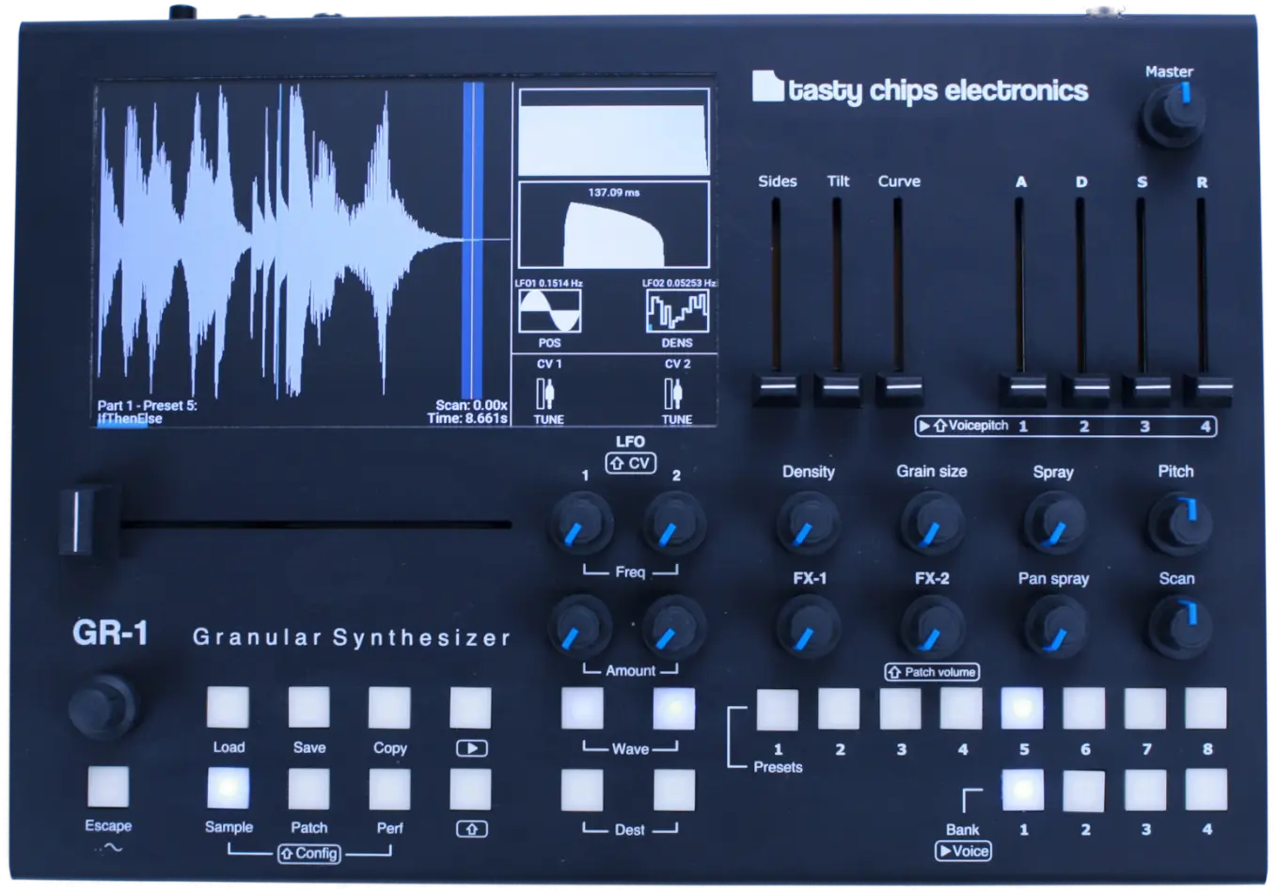Click the Pitch knob
The image size is (1277, 893).
click(x=1179, y=523)
